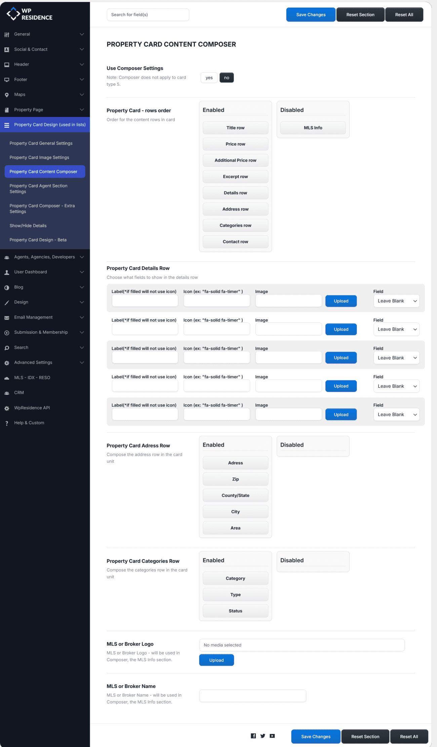The height and width of the screenshot is (747, 437).
Task: Set Use Composer Settings to no
Action: [x=227, y=78]
